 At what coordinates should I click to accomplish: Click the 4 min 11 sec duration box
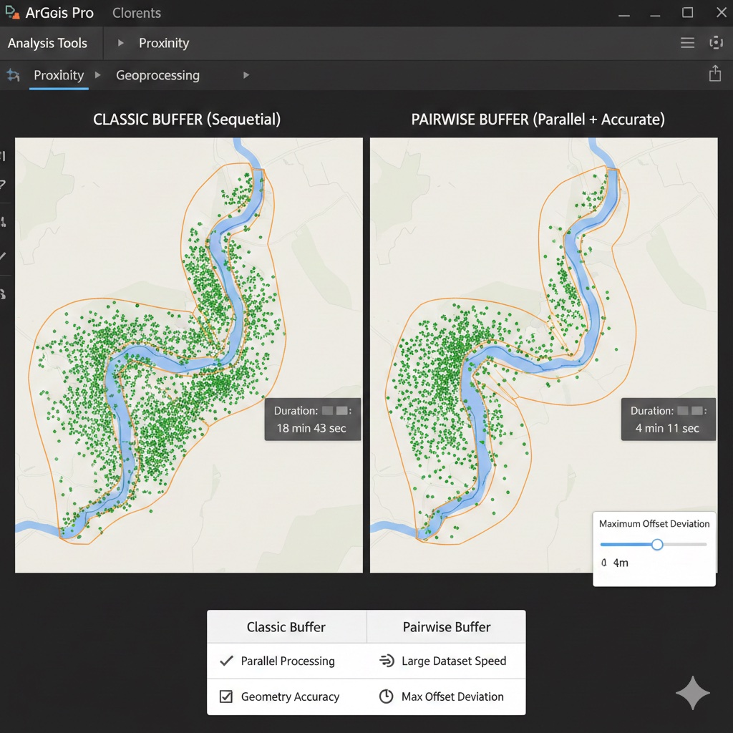click(668, 419)
